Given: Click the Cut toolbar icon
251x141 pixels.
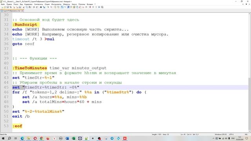Looking at the screenshot, I should click(24, 7).
